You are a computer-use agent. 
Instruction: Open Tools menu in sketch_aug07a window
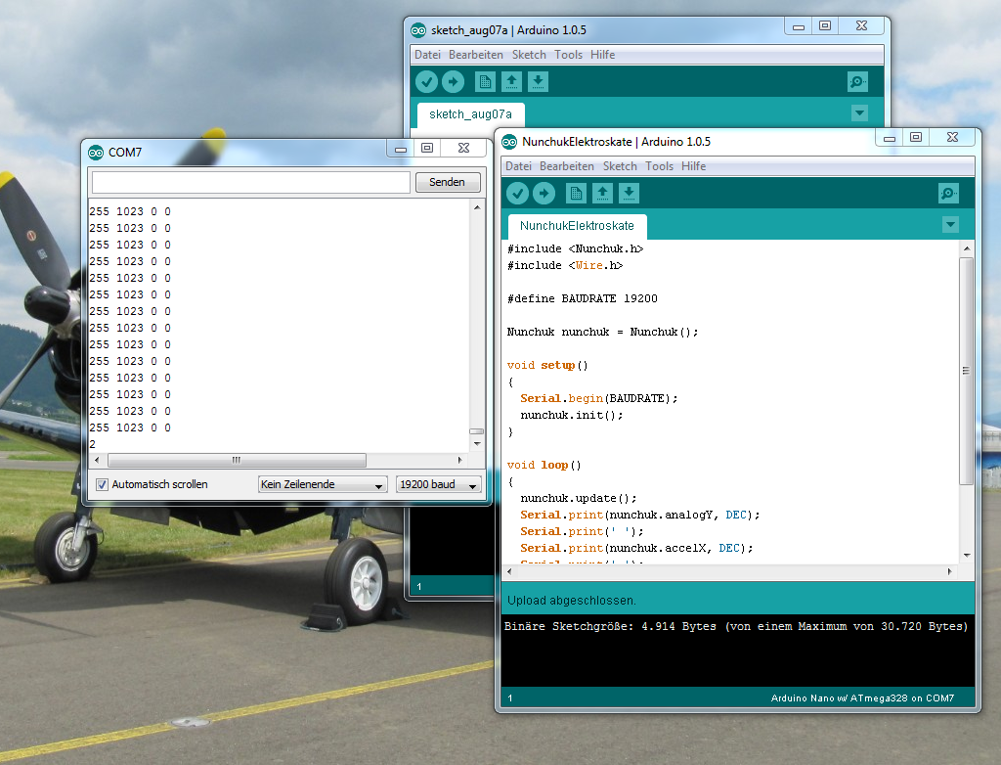[568, 55]
